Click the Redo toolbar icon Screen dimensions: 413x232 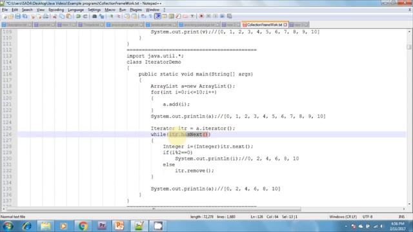(85, 16)
